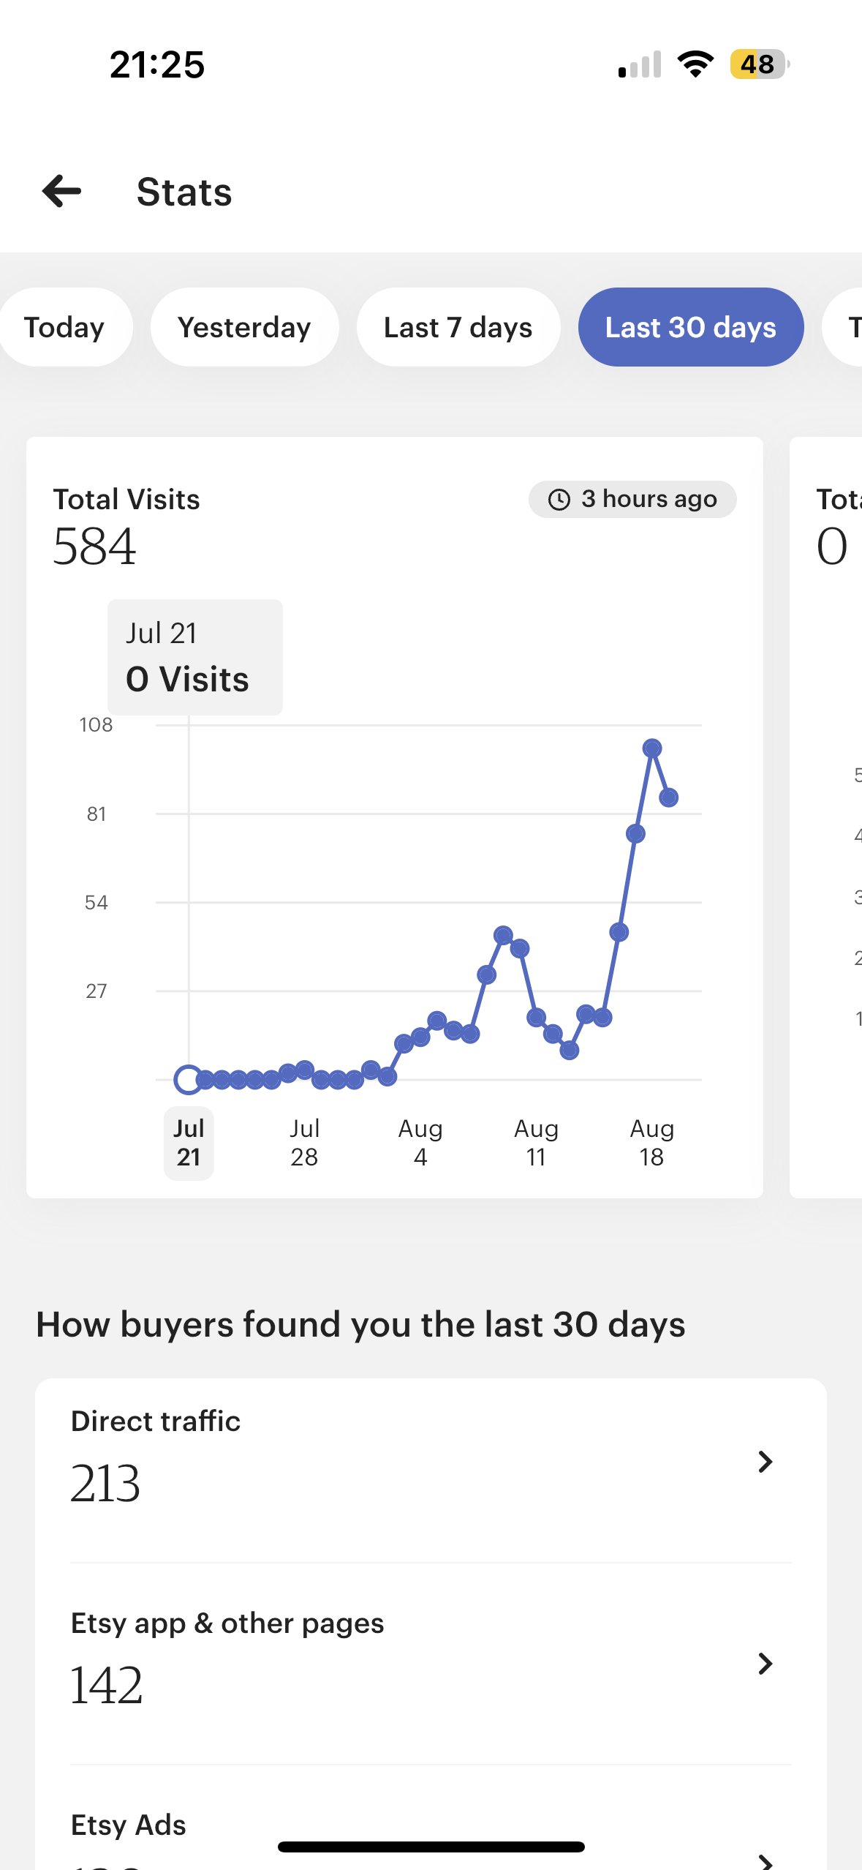Open Etsy app & other pages row
This screenshot has width=862, height=1870.
[x=431, y=1664]
